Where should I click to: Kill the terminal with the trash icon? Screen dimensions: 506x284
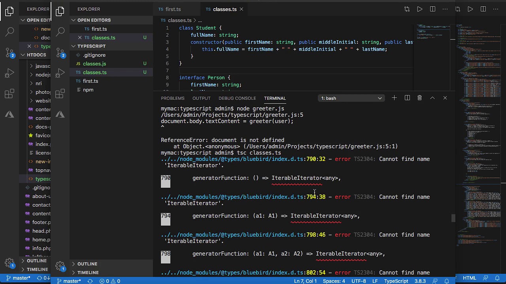tap(419, 98)
